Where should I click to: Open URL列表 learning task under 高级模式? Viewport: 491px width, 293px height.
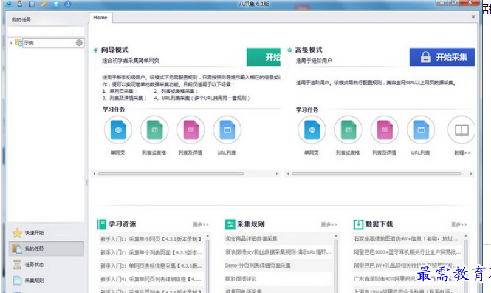(x=421, y=130)
